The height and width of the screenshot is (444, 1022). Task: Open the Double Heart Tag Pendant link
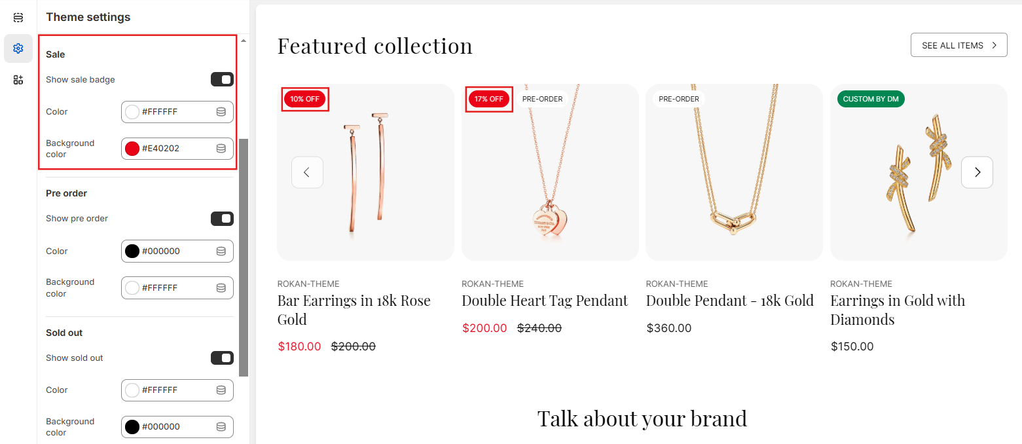point(544,301)
